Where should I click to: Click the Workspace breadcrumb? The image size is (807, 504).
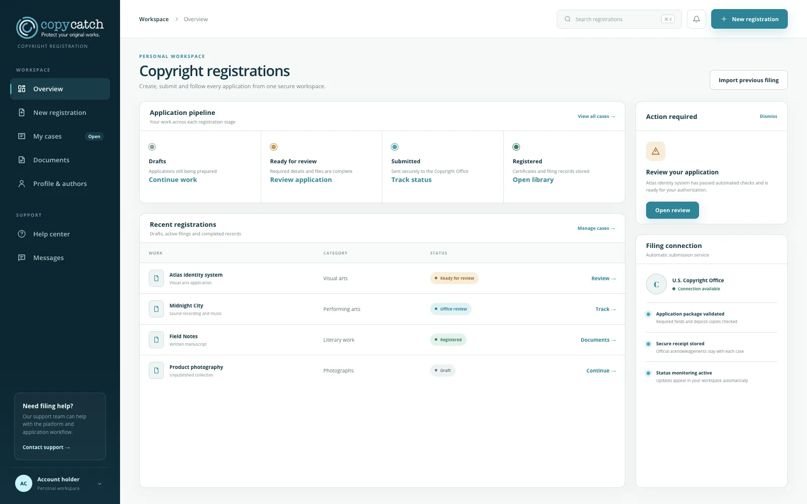[x=154, y=19]
